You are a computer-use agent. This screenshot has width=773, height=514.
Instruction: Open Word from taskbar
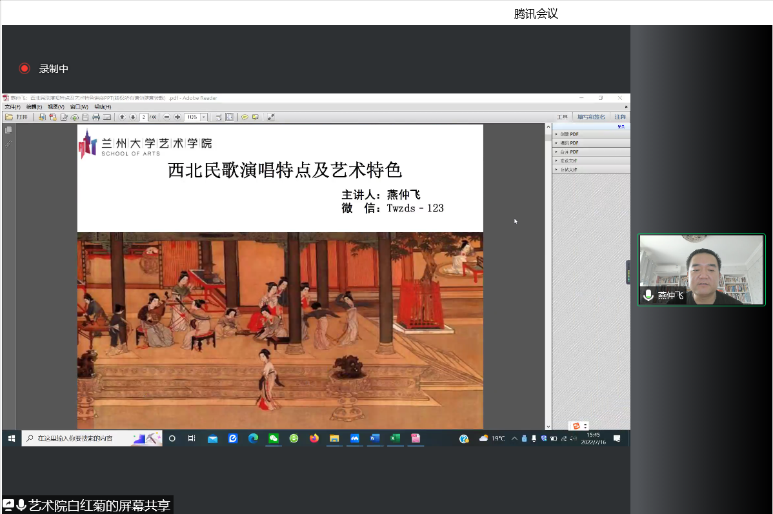point(375,438)
